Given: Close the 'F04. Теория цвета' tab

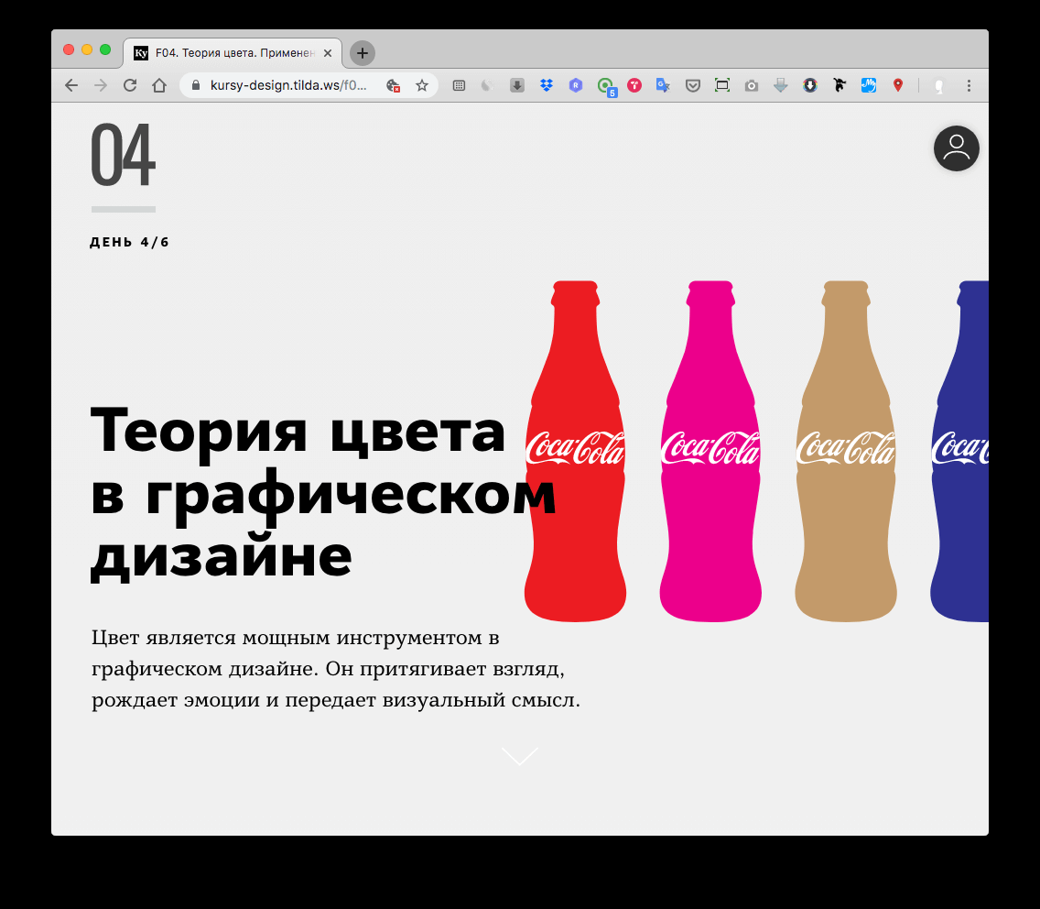Looking at the screenshot, I should click(x=328, y=53).
